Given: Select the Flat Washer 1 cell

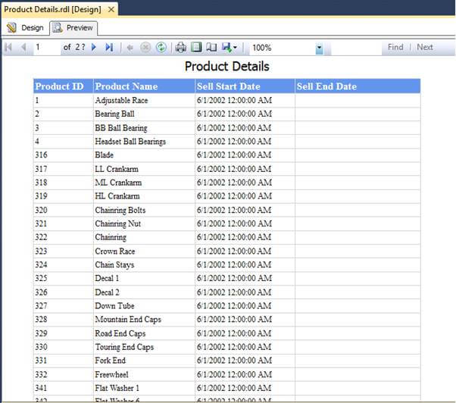Looking at the screenshot, I should 144,388.
